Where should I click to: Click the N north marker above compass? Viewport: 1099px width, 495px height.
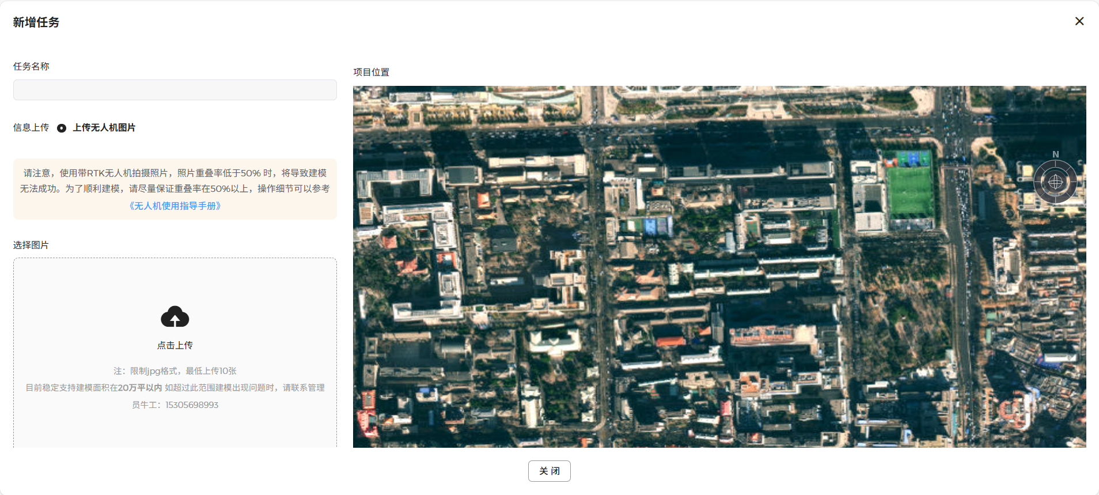click(x=1055, y=154)
